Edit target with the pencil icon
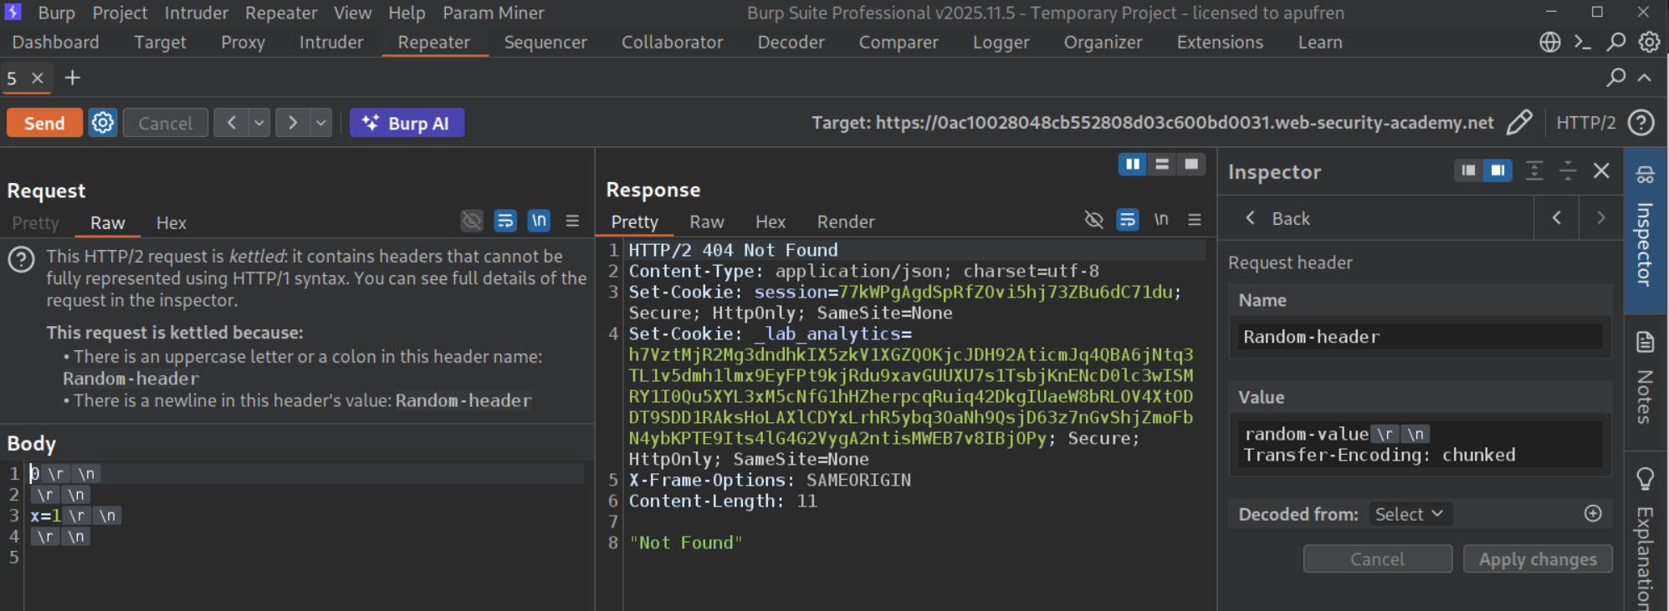The height and width of the screenshot is (611, 1669). pyautogui.click(x=1519, y=123)
